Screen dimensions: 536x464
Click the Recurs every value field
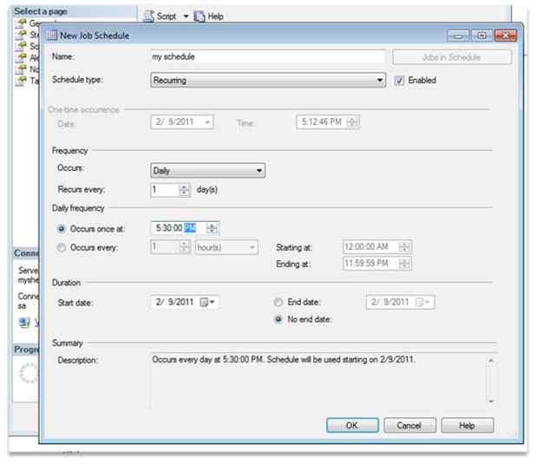[165, 190]
